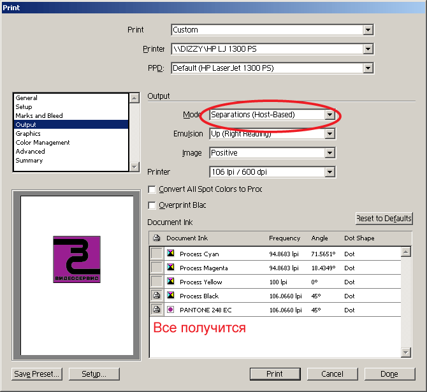This screenshot has height=392, width=427.
Task: Toggle printer icon for Process Black row
Action: pos(157,296)
